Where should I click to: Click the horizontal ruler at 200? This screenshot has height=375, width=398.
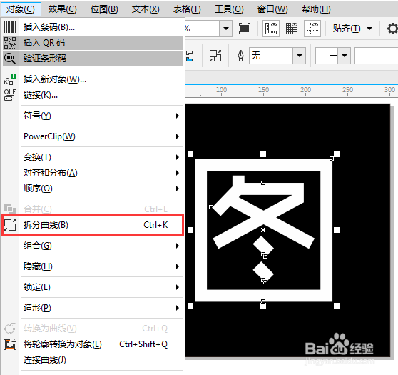pos(305,91)
